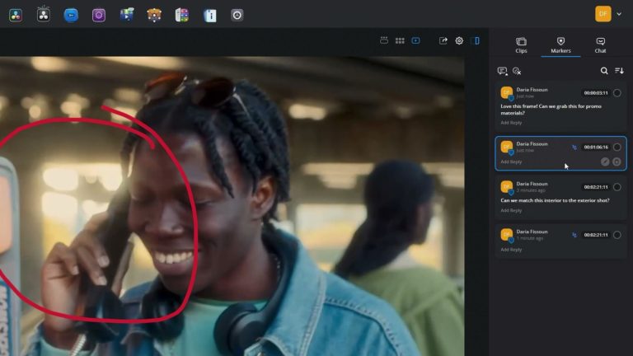Click the video frame in the viewer
The height and width of the screenshot is (356, 633).
(232, 206)
